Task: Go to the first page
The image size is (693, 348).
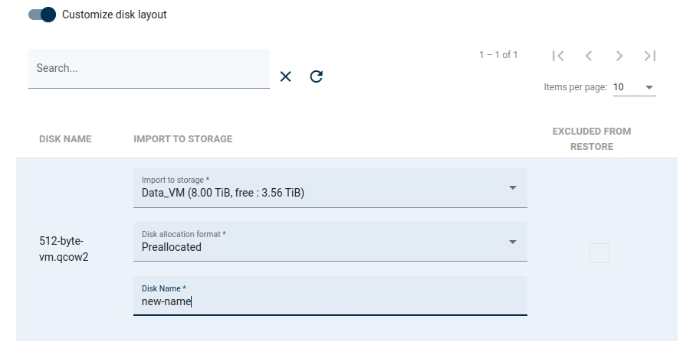Action: coord(558,56)
